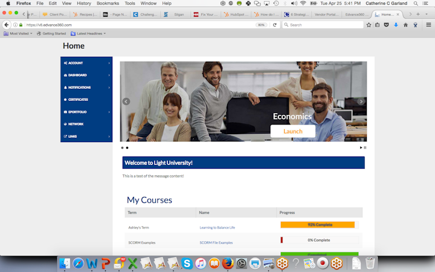435x272 pixels.
Task: Open the downloads arrow icon
Action: pyautogui.click(x=396, y=25)
